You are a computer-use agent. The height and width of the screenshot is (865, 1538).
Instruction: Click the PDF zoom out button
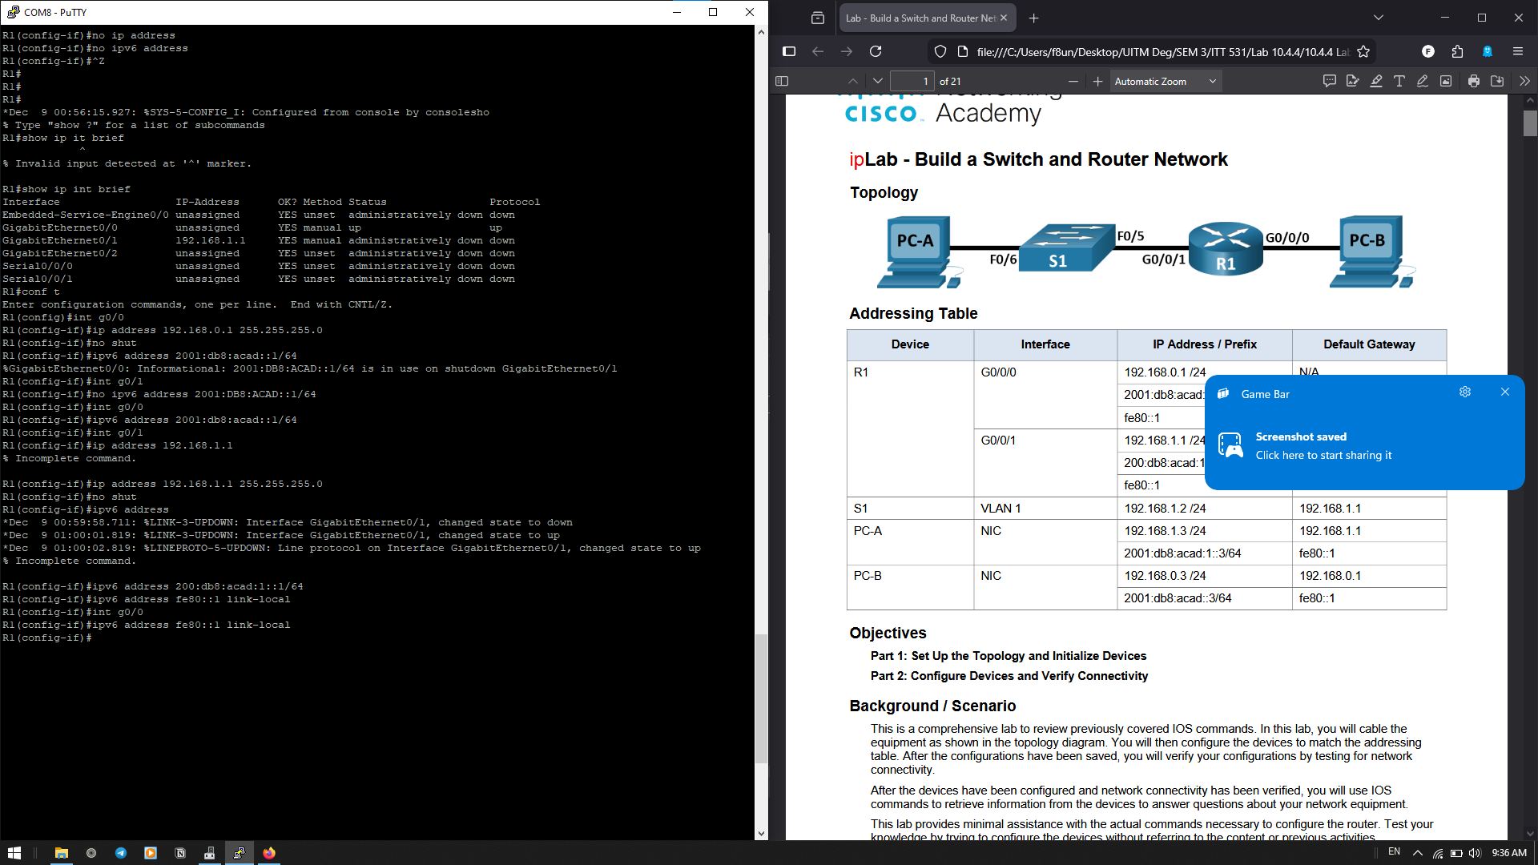[x=1073, y=81]
